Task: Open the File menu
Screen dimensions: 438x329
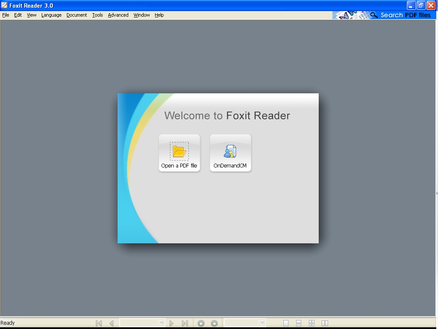Action: (6, 15)
